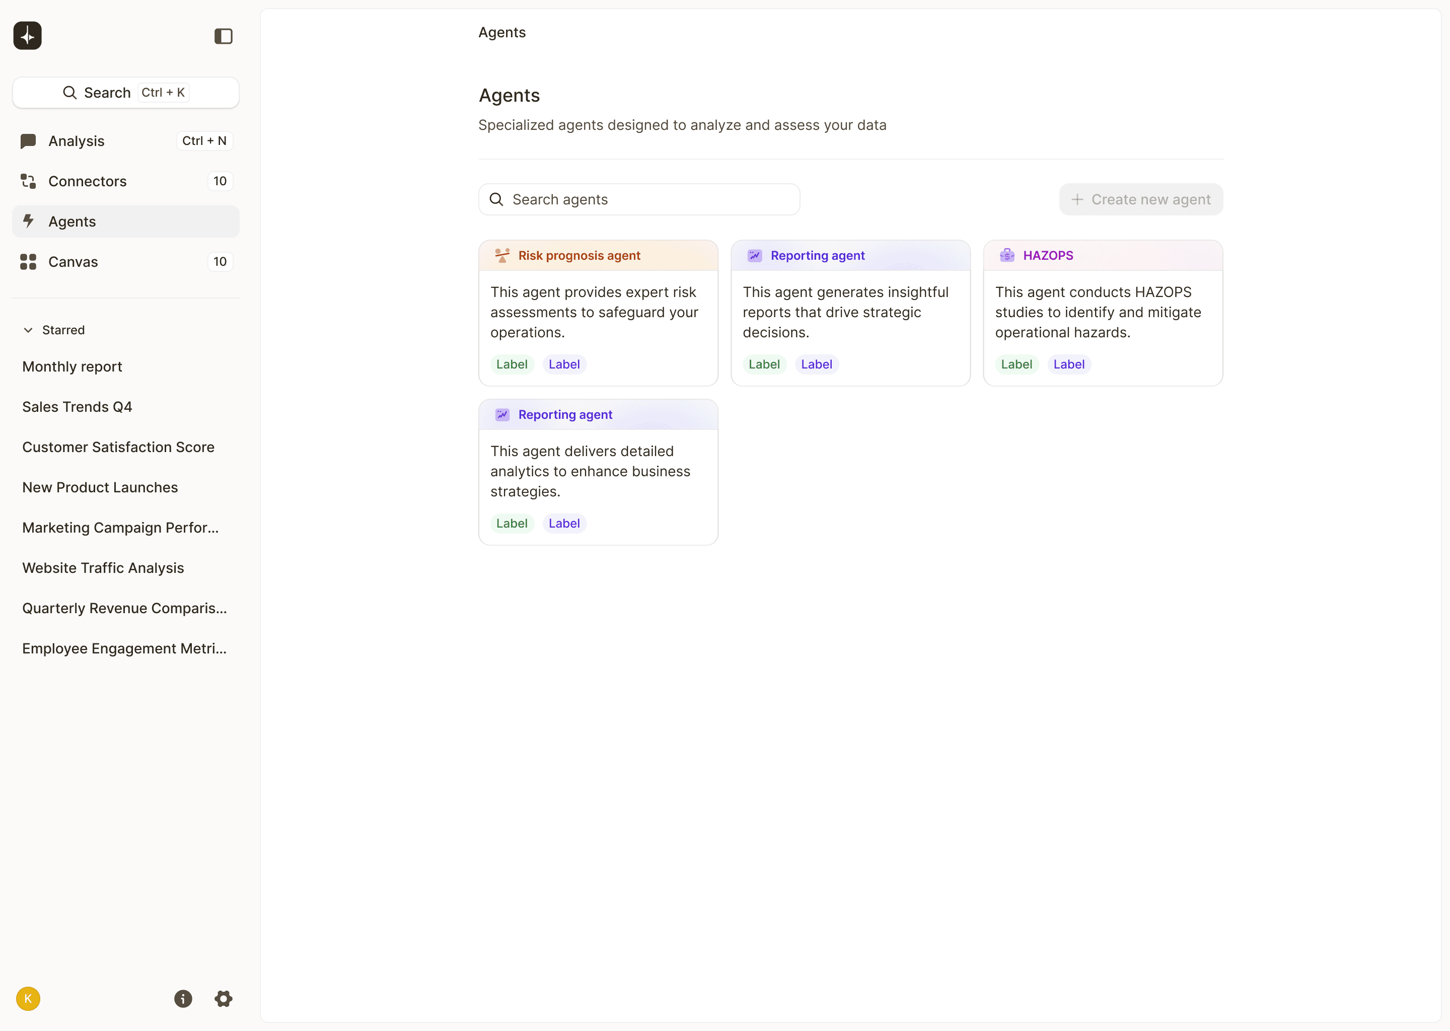This screenshot has width=1450, height=1031.
Task: Click the K user avatar
Action: click(28, 999)
